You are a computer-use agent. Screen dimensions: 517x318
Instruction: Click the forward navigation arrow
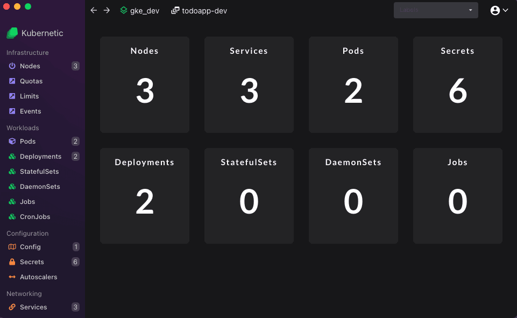pyautogui.click(x=107, y=10)
